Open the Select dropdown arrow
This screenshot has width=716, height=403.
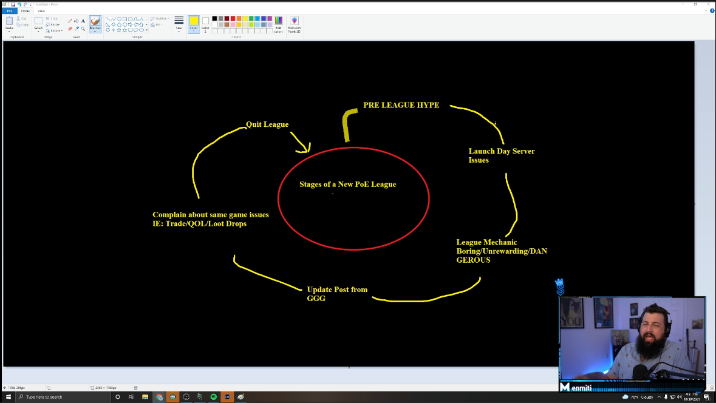coord(38,30)
